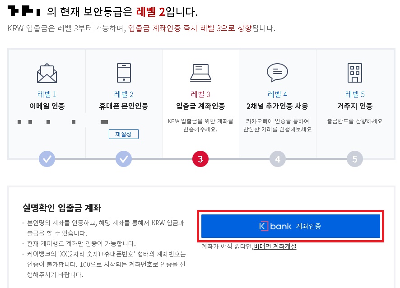Click the Kbank logo in the blue button
This screenshot has width=400, height=288.
275,226
